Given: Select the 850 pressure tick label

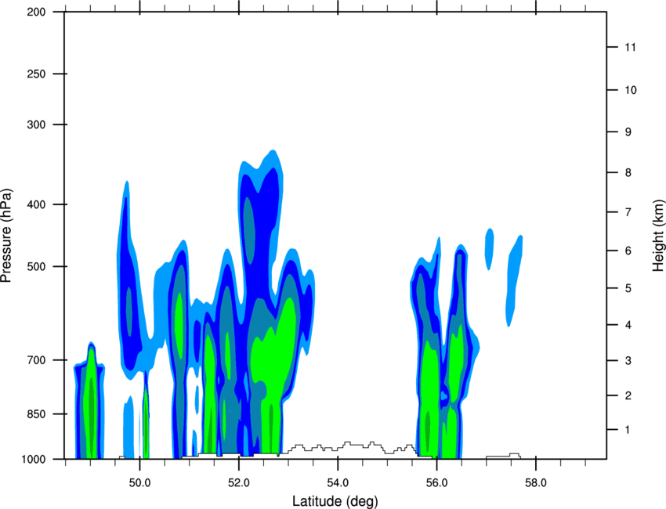Looking at the screenshot, I should pyautogui.click(x=36, y=414).
